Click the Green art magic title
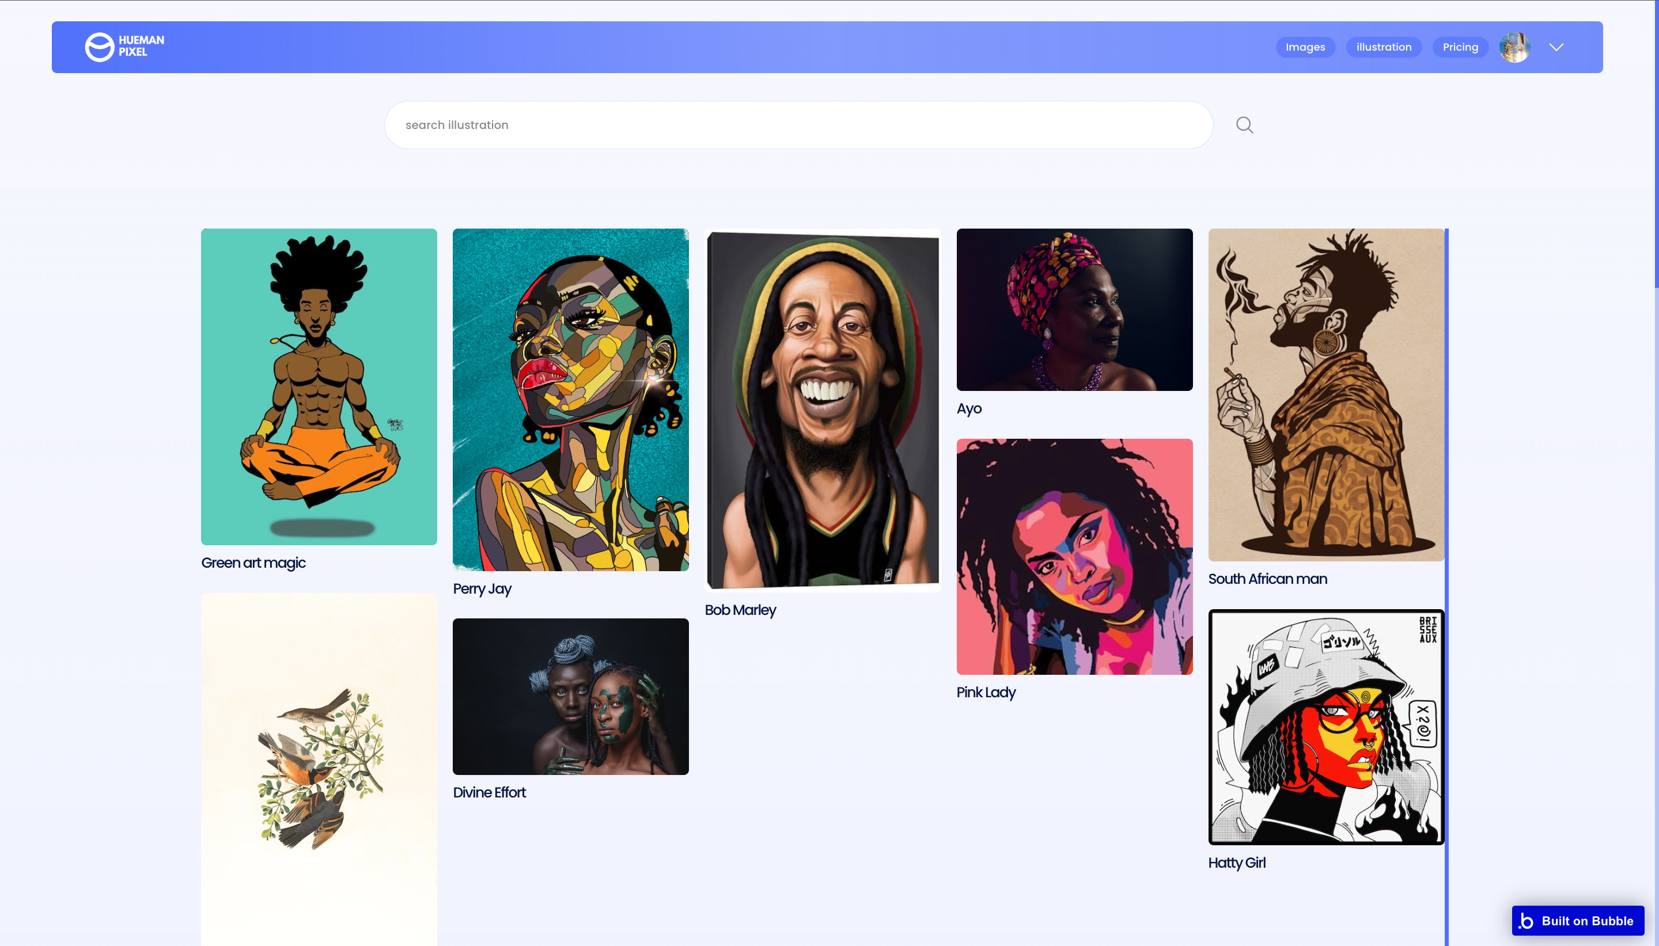This screenshot has height=946, width=1659. 253,563
